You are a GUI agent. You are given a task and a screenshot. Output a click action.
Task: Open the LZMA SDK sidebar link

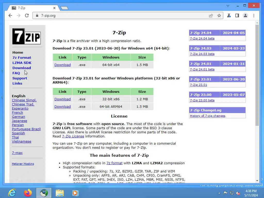(22, 63)
